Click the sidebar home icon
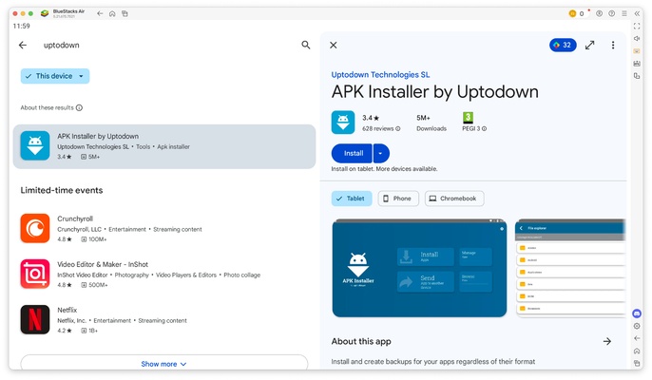Viewport: 652px width, 380px height. 637,351
